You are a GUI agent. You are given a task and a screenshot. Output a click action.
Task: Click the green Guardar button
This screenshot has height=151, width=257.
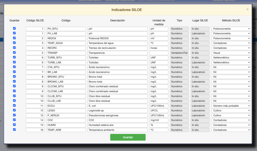[x=128, y=137]
